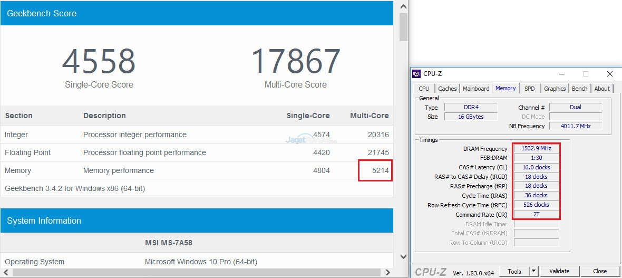Click the Cycle Time 36 clocks value
This screenshot has width=622, height=278.
(536, 195)
